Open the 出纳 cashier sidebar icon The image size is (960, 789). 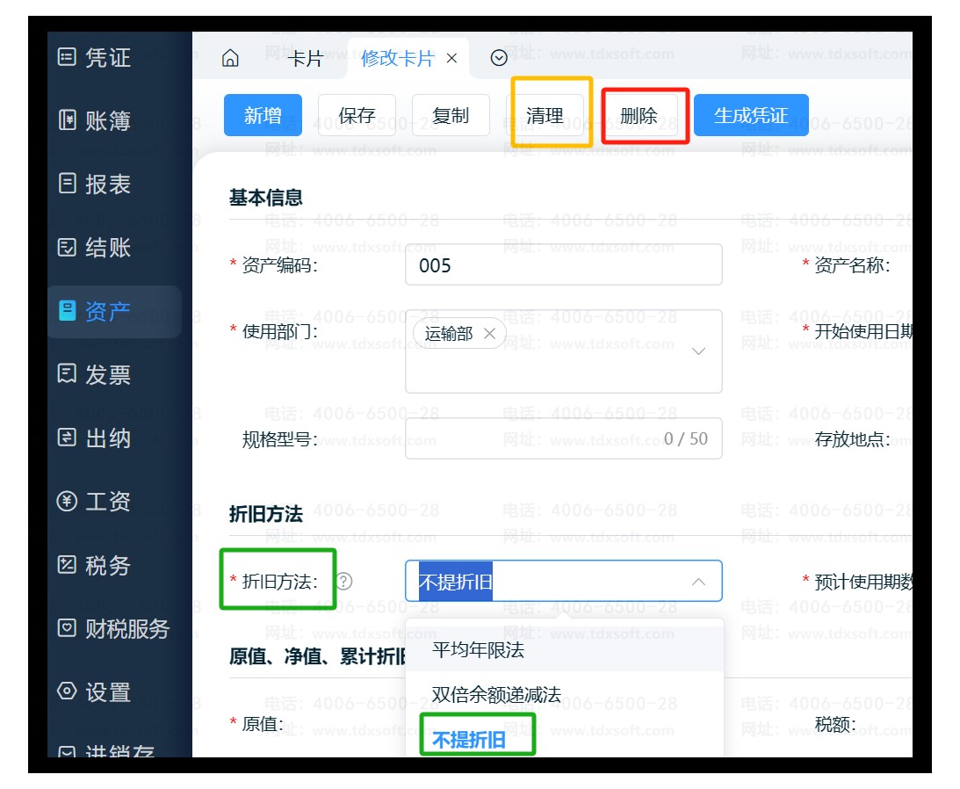click(x=67, y=438)
